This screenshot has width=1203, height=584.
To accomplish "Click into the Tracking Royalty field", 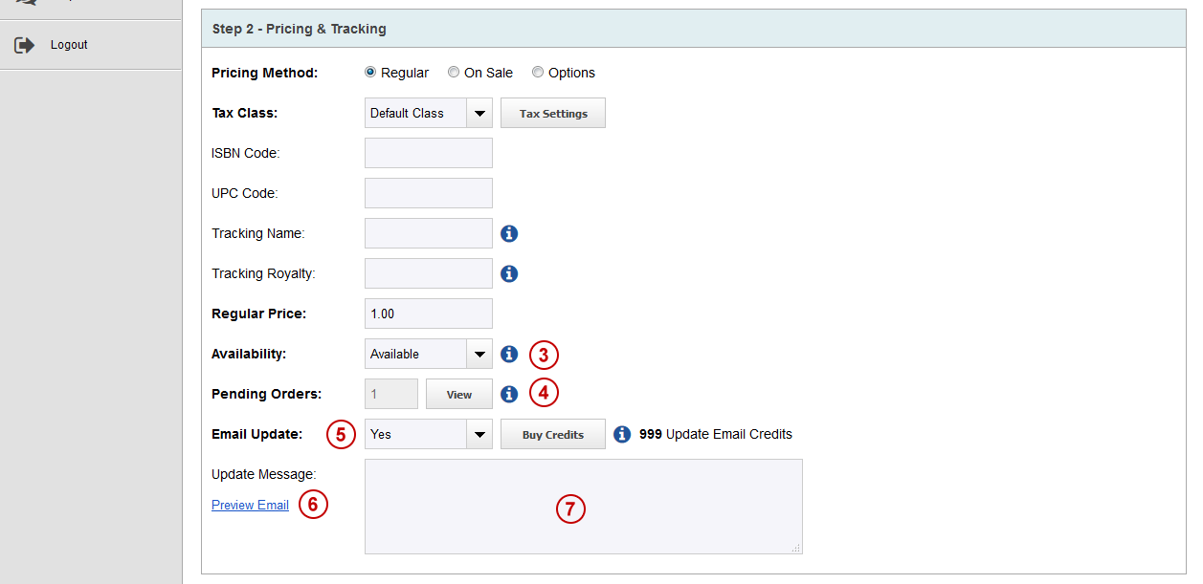I will [x=429, y=273].
